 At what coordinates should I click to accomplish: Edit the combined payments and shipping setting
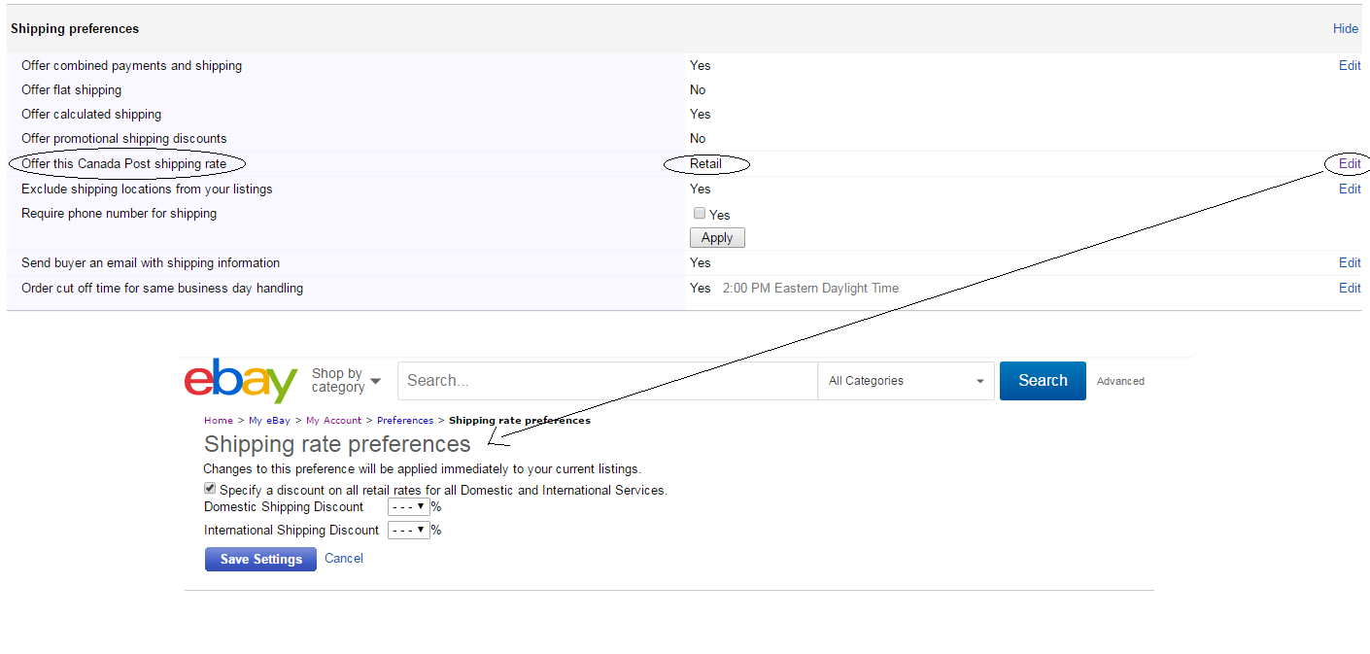(x=1350, y=66)
